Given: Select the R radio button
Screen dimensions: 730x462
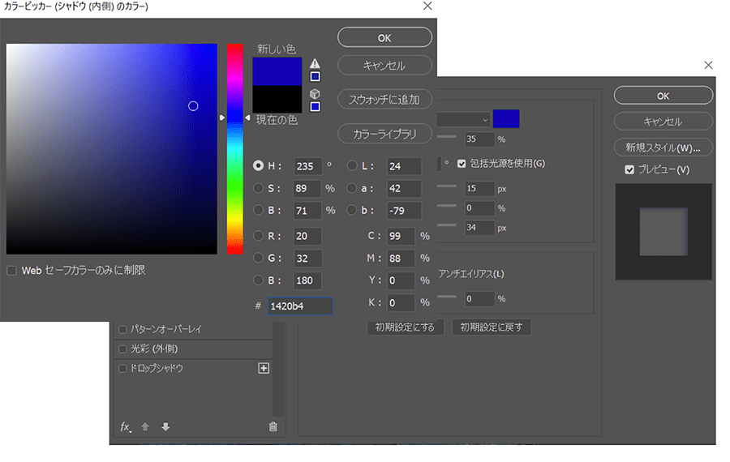Looking at the screenshot, I should click(258, 236).
